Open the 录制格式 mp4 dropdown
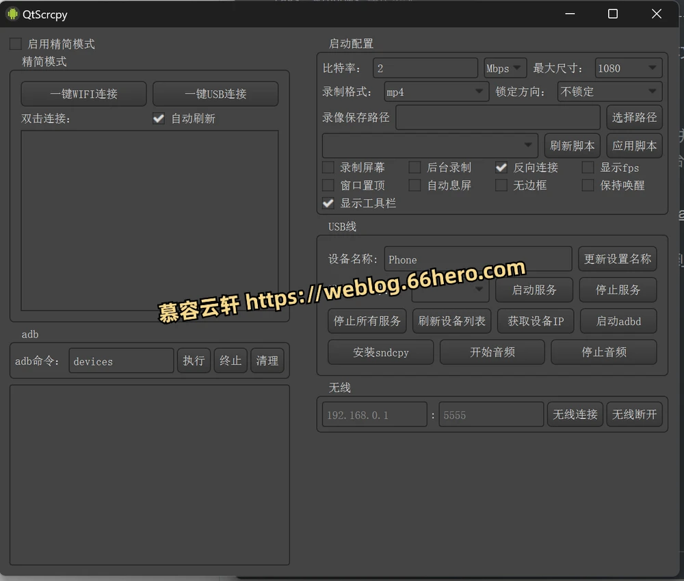The height and width of the screenshot is (581, 684). pos(436,92)
